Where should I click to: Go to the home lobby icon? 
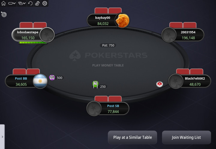[x=3, y=3]
